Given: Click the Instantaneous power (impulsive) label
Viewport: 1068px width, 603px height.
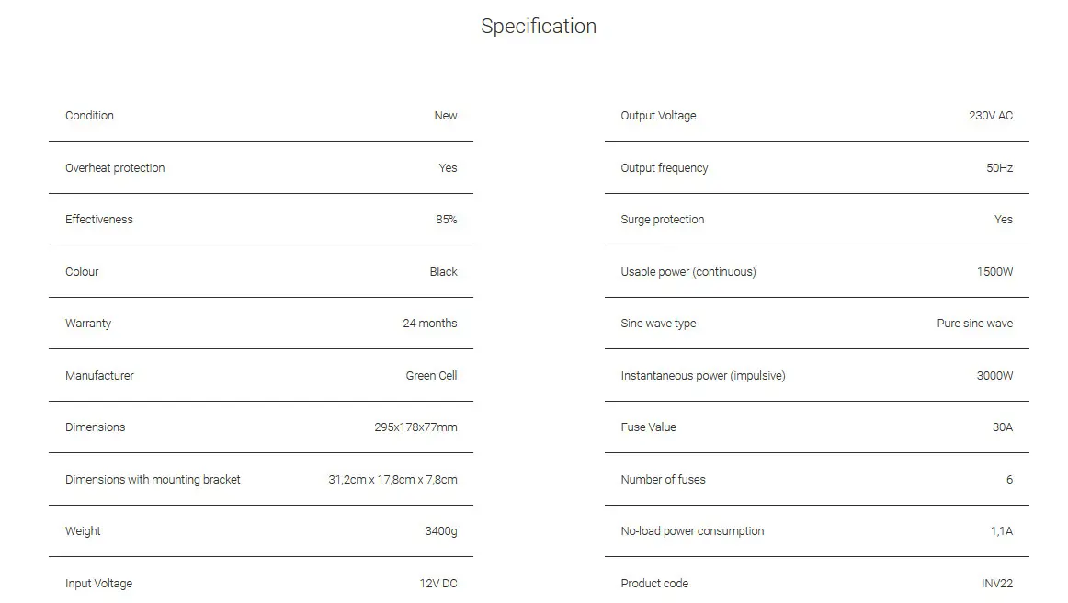Looking at the screenshot, I should coord(702,376).
